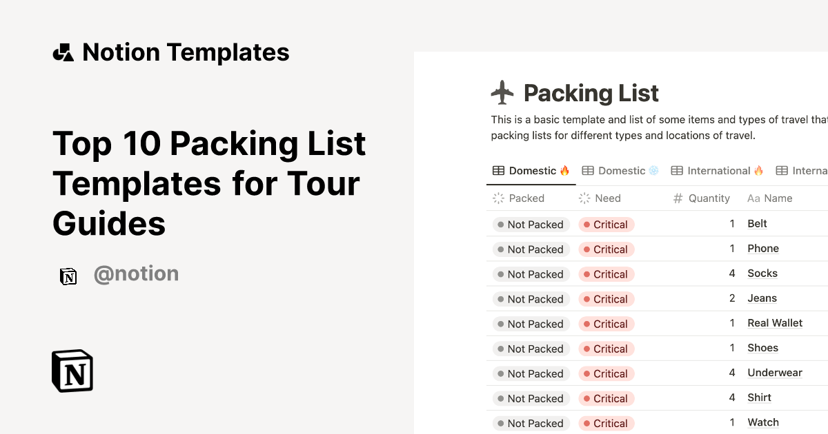Viewport: 828px width, 434px height.
Task: Toggle Socks' Not Packed status pill
Action: pyautogui.click(x=530, y=273)
